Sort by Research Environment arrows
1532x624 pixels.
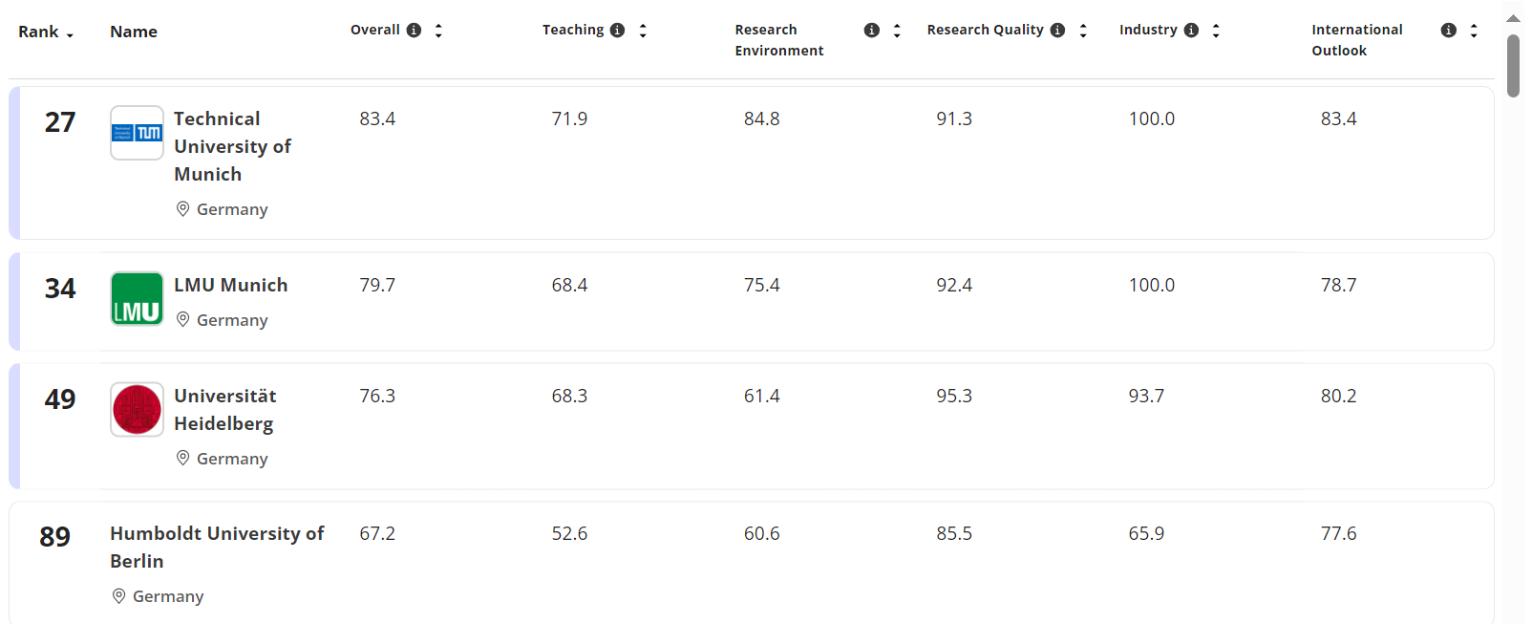point(897,31)
